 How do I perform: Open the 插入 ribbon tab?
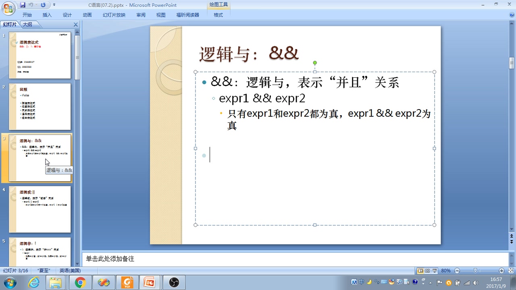pyautogui.click(x=47, y=15)
